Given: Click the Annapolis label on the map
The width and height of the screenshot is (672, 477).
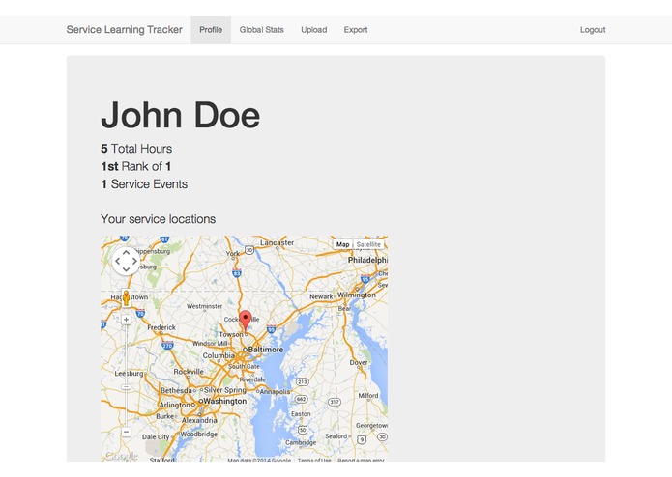Looking at the screenshot, I should pos(276,391).
